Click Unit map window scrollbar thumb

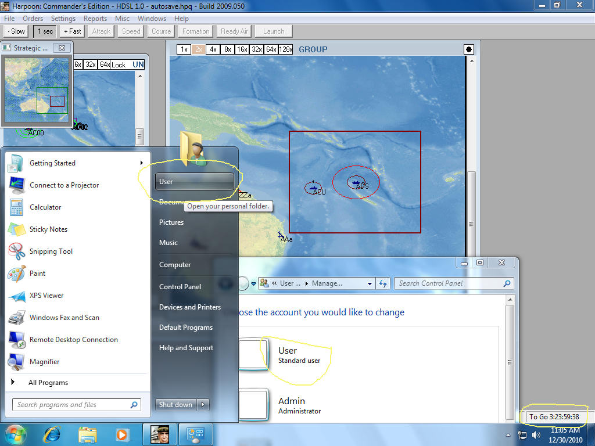click(x=139, y=135)
